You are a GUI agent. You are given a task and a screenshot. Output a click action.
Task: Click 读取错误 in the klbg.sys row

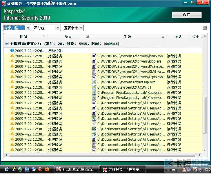[x=174, y=61]
